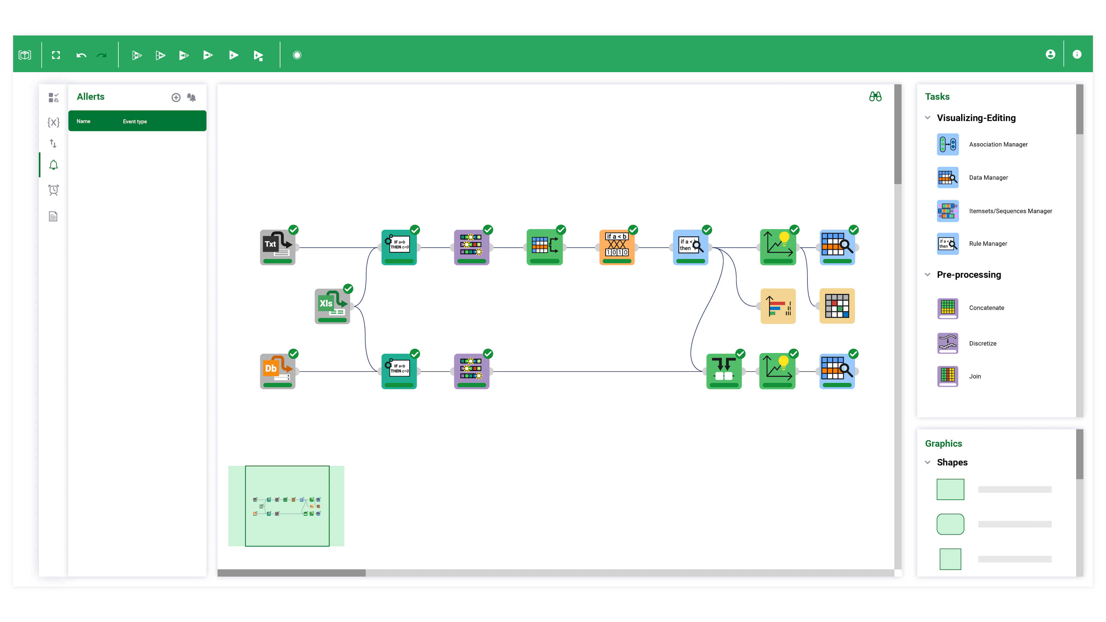1106x622 pixels.
Task: Select the Join task in Pre-processing
Action: (x=975, y=376)
